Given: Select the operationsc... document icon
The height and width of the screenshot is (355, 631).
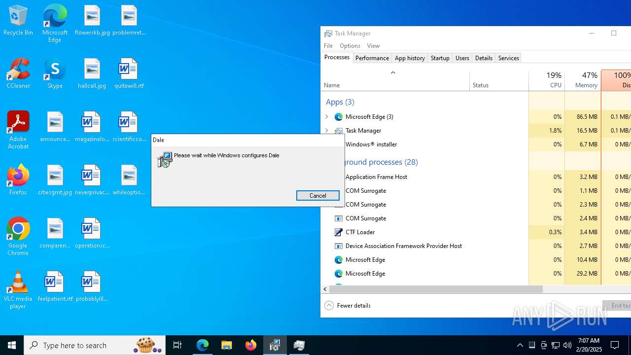Looking at the screenshot, I should [92, 234].
